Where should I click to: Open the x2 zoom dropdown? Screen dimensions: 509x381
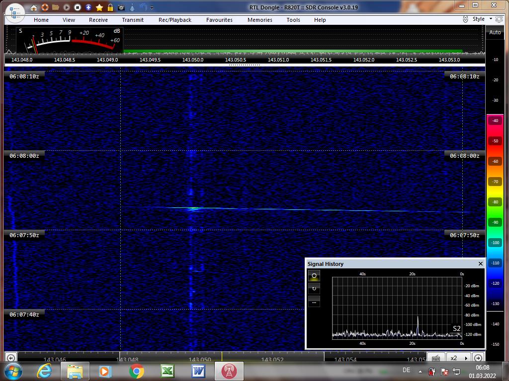pyautogui.click(x=459, y=358)
